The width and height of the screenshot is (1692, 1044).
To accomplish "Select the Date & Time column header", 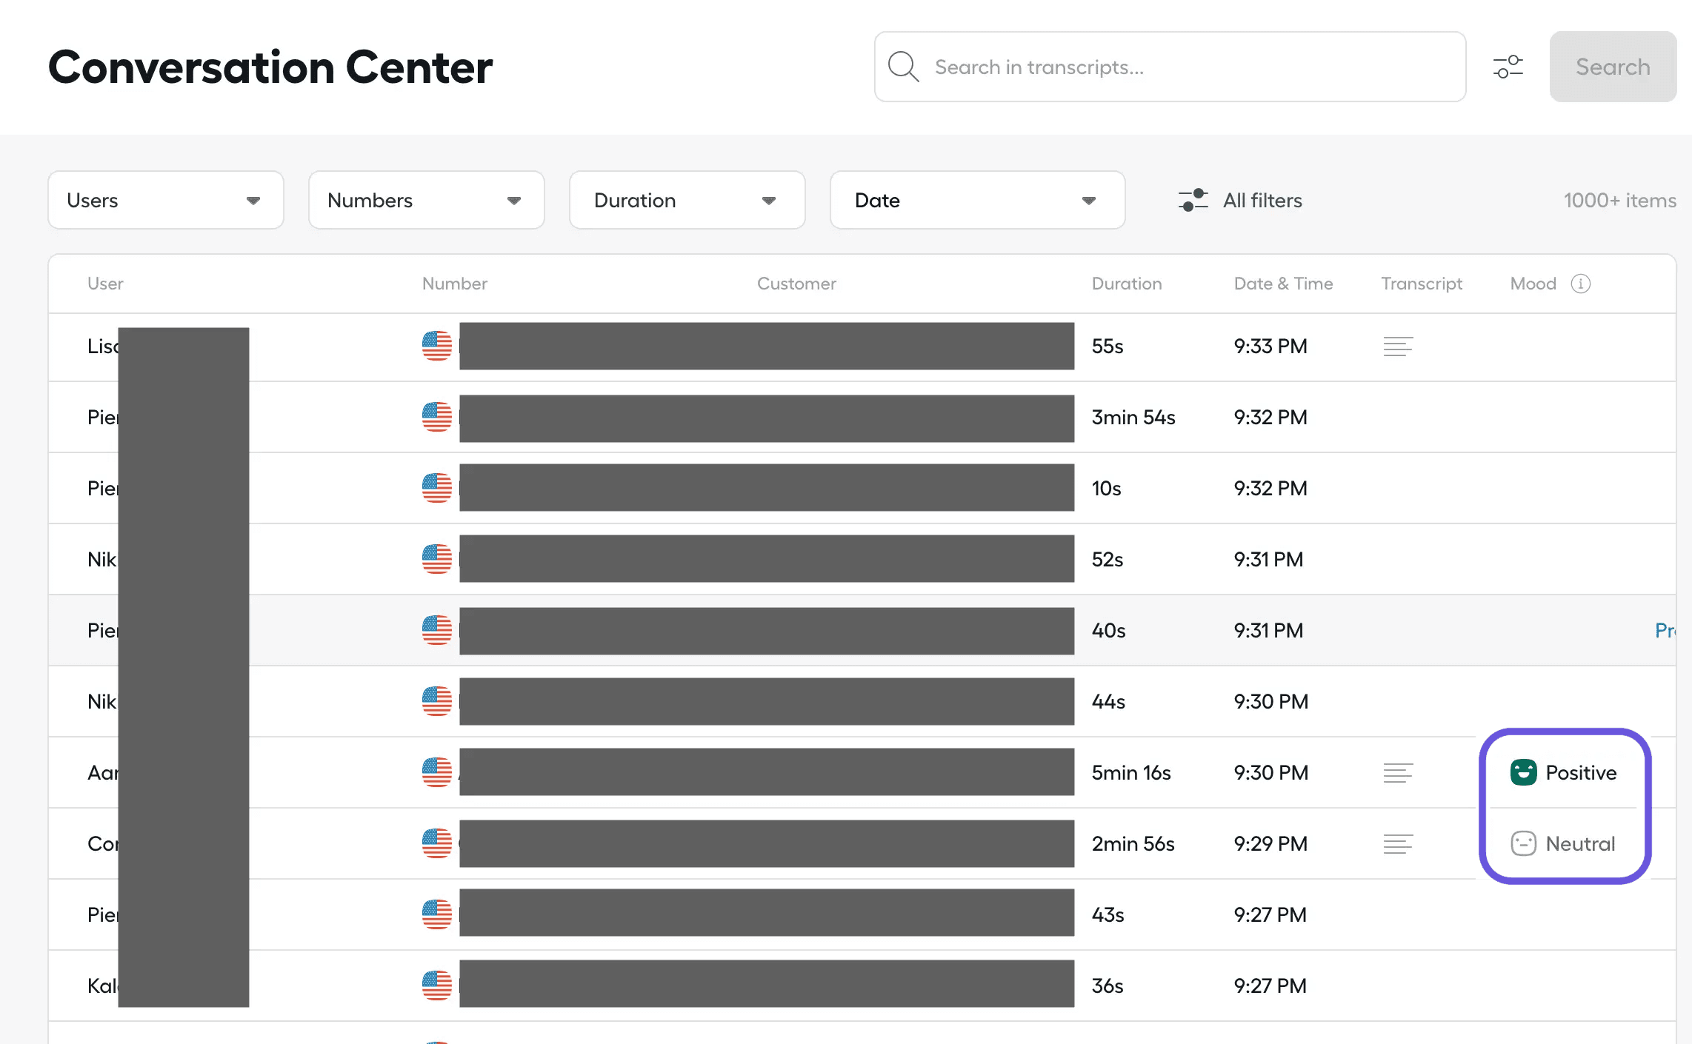I will click(1284, 284).
